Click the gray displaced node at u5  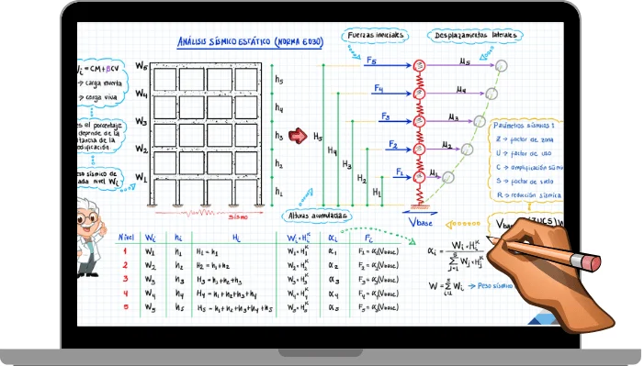tap(501, 65)
